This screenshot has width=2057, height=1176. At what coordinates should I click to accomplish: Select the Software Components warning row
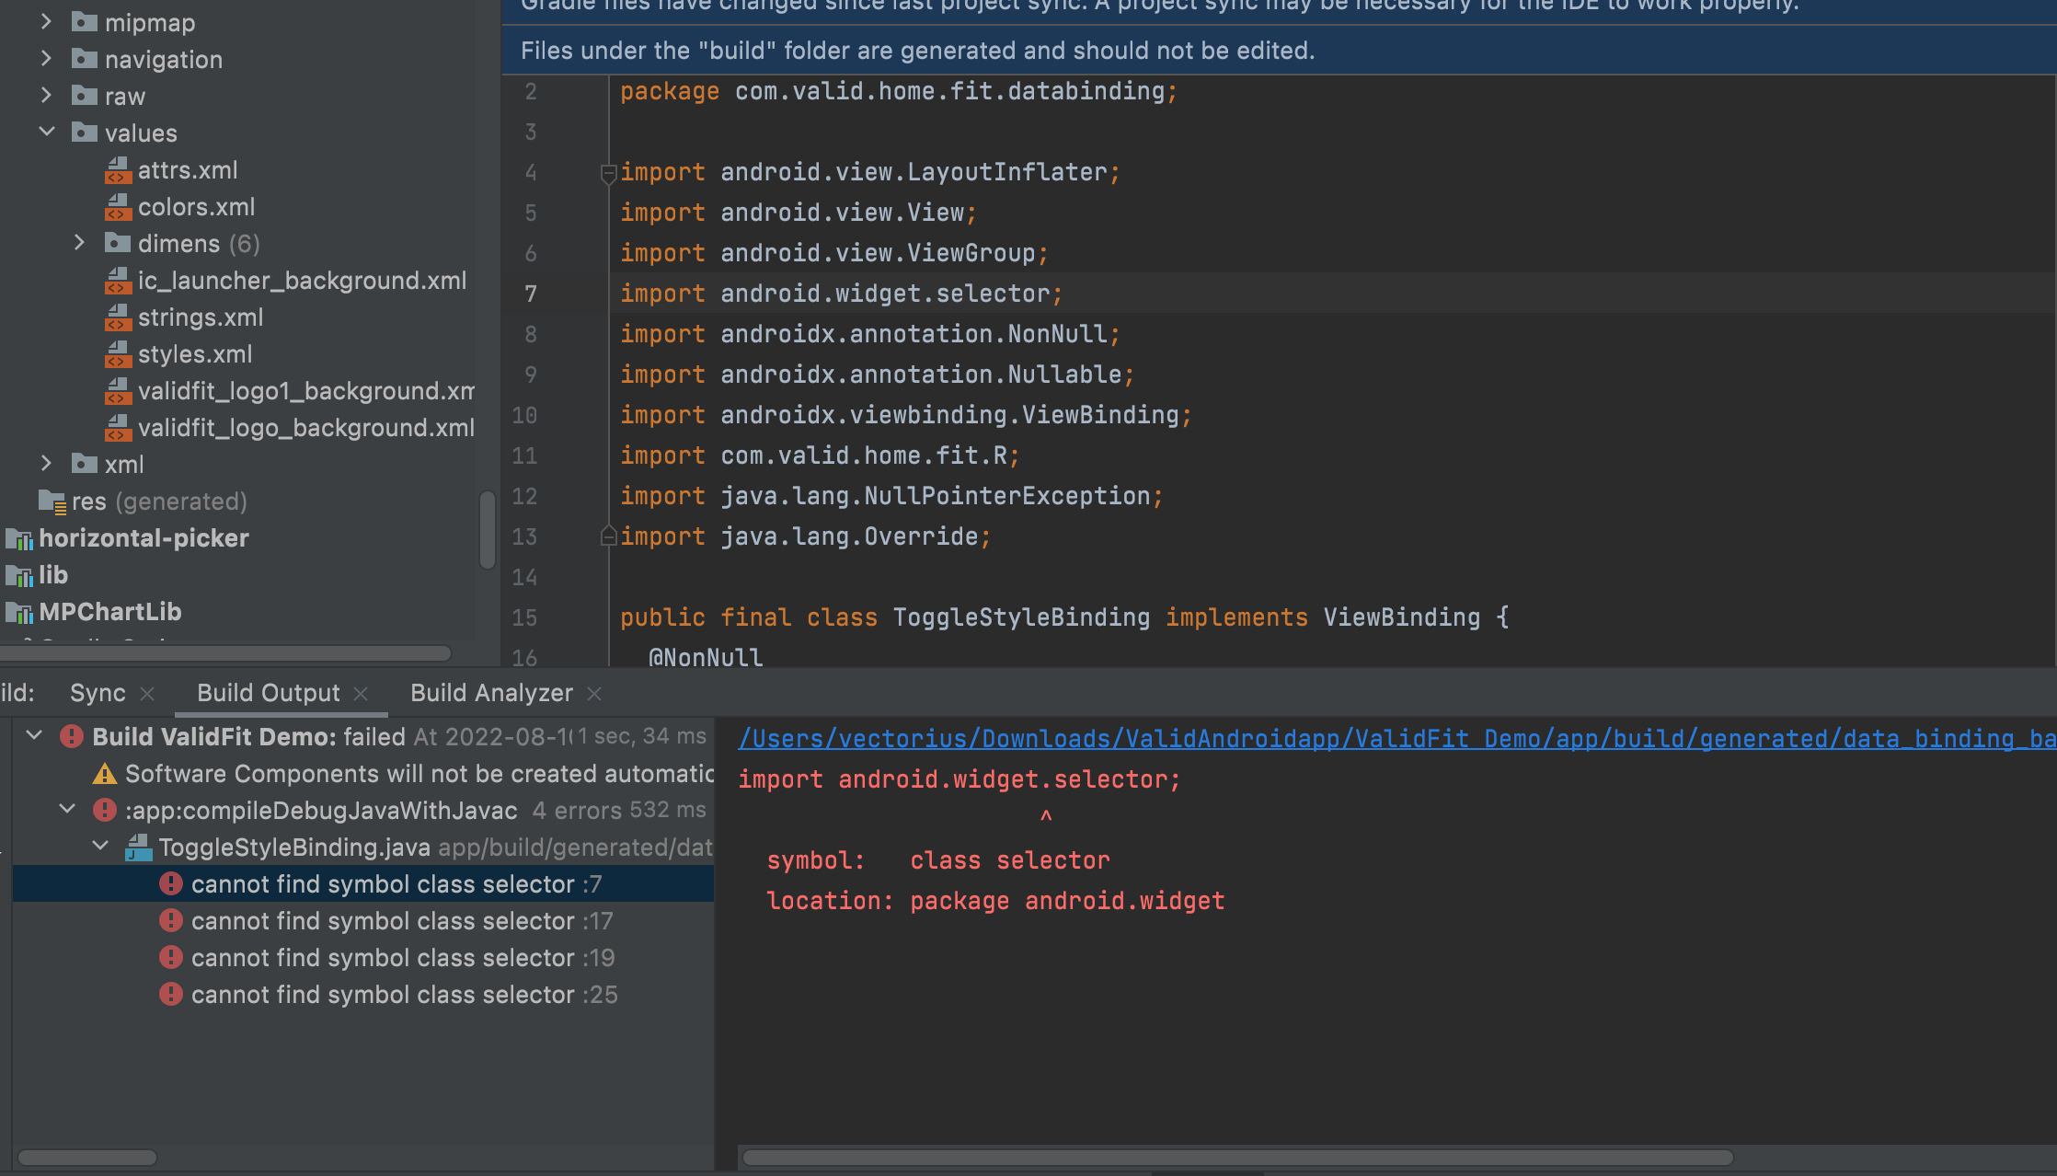click(x=363, y=773)
